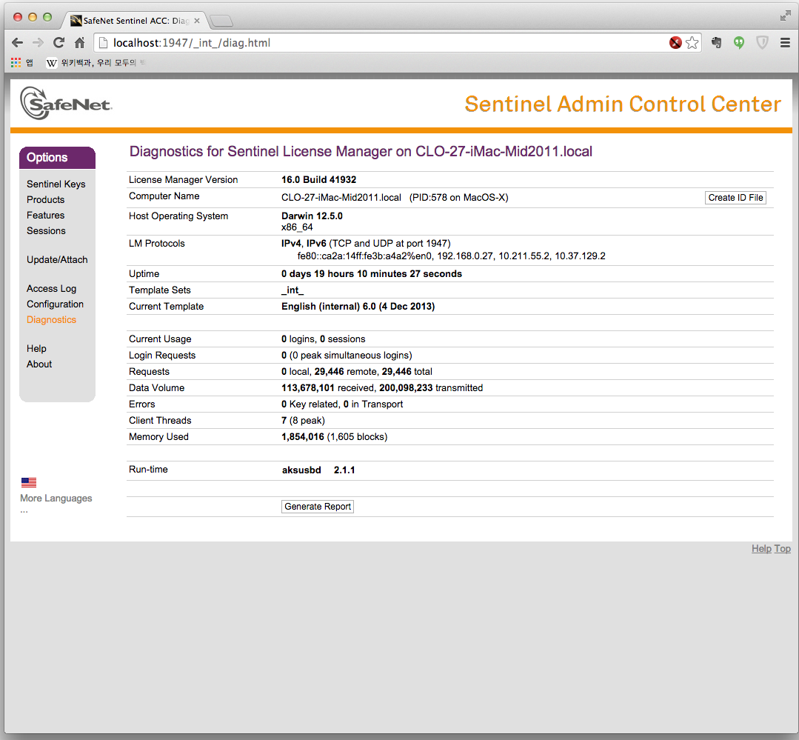799x740 pixels.
Task: Click the IP address list line
Action: (x=452, y=256)
